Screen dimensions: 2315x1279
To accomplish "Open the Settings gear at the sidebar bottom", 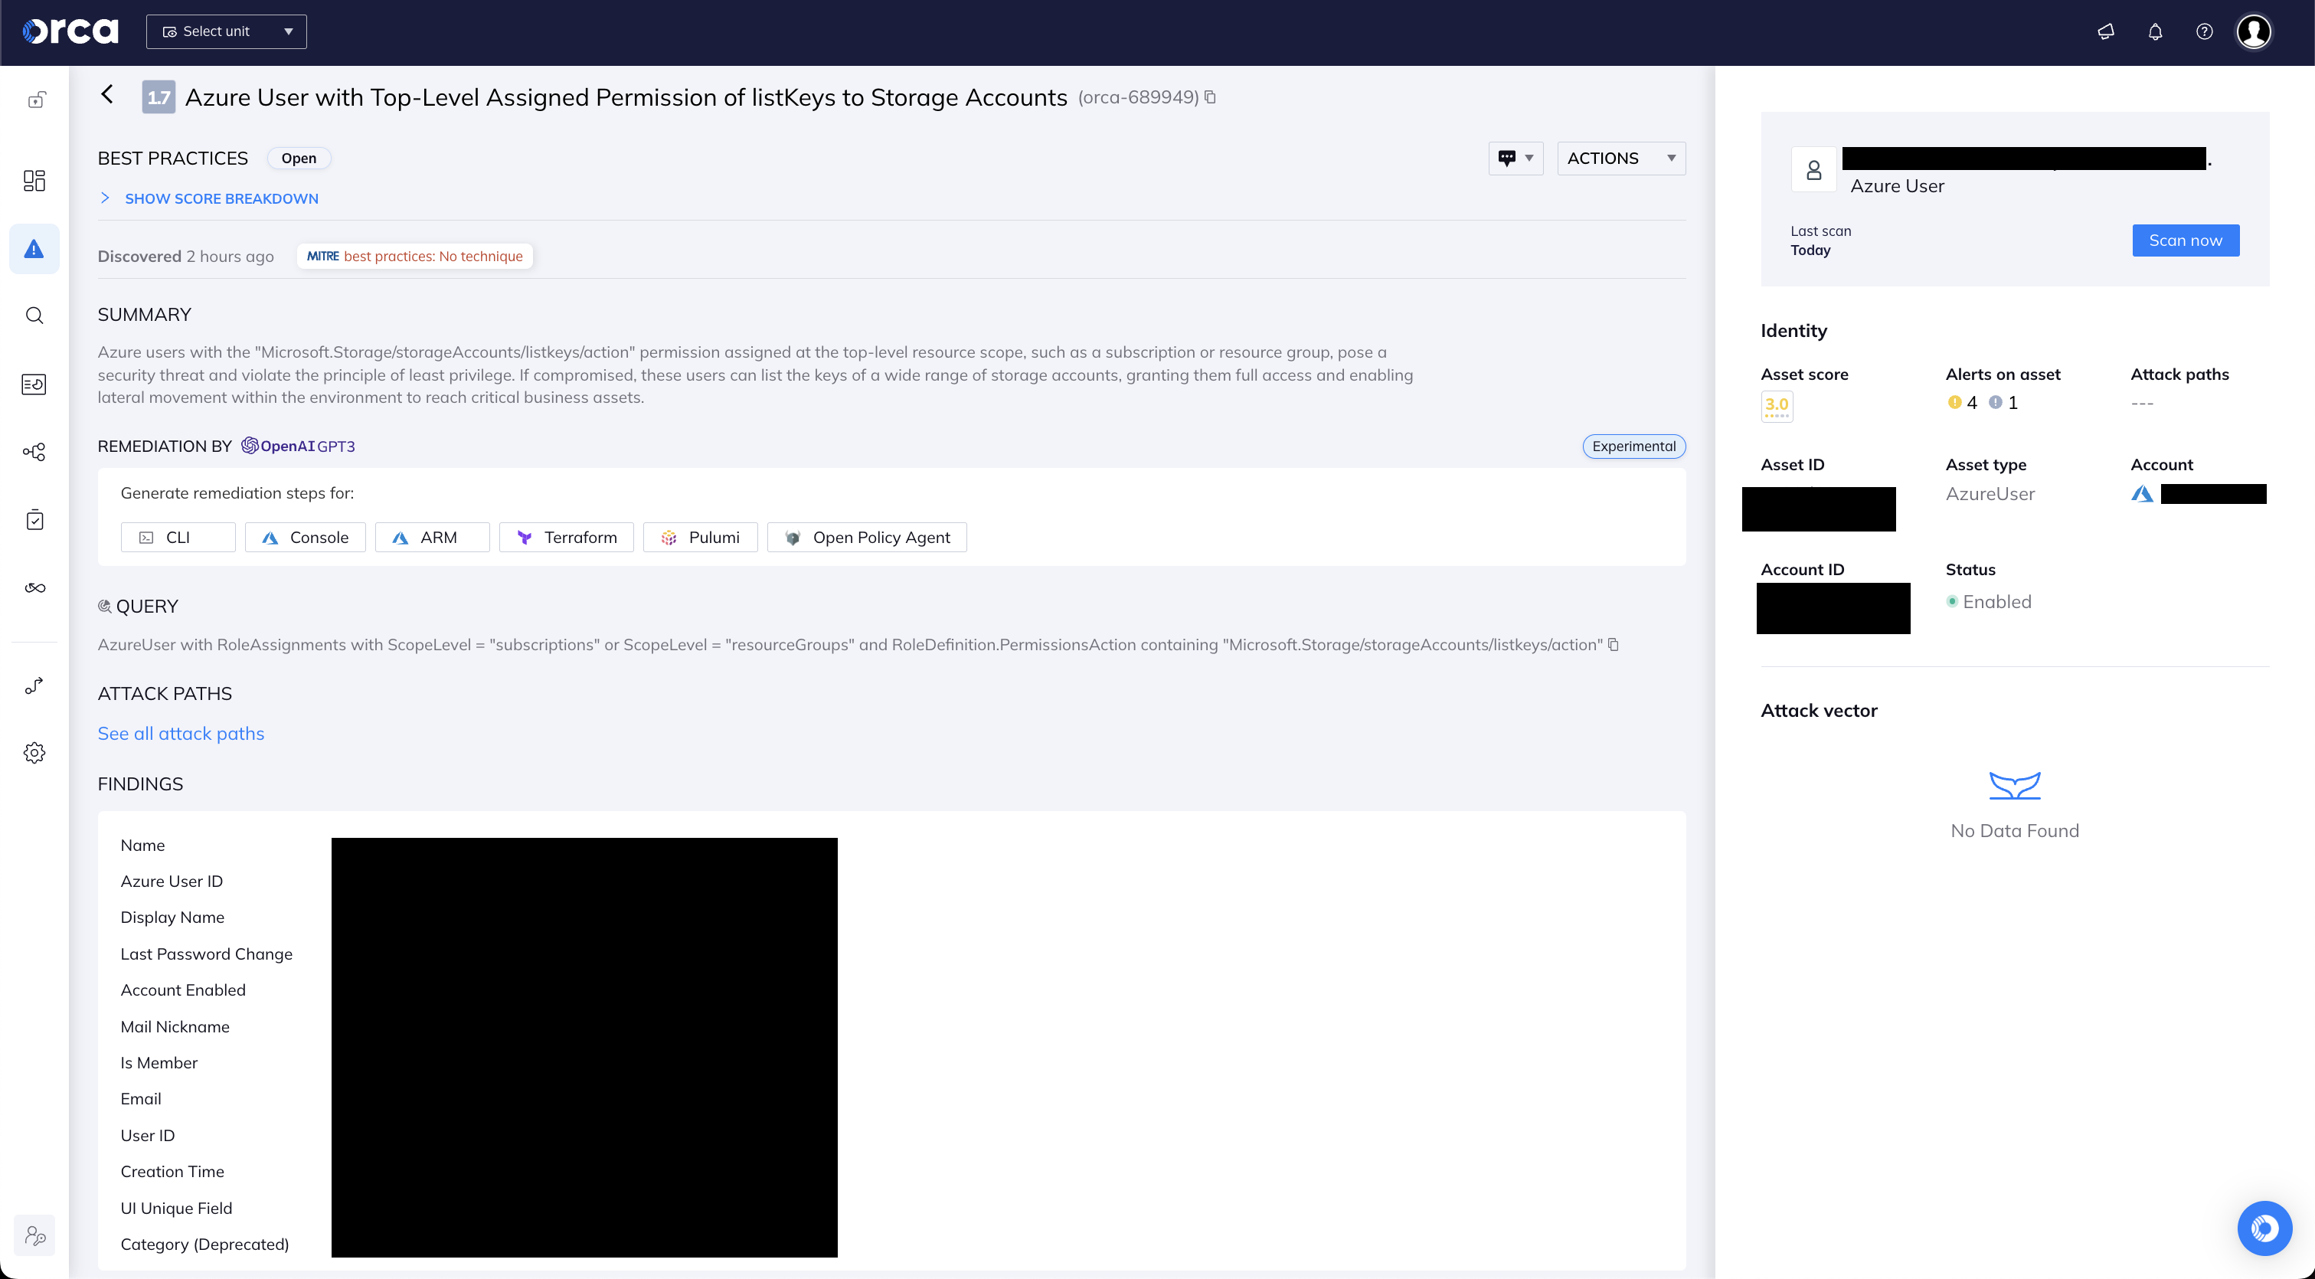I will (34, 752).
